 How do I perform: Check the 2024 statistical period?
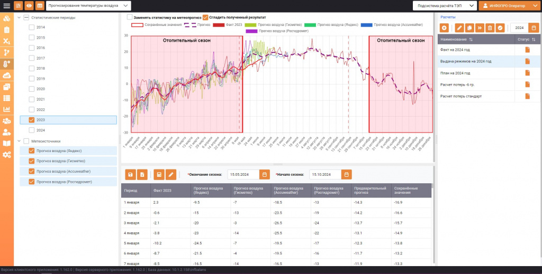click(x=31, y=130)
